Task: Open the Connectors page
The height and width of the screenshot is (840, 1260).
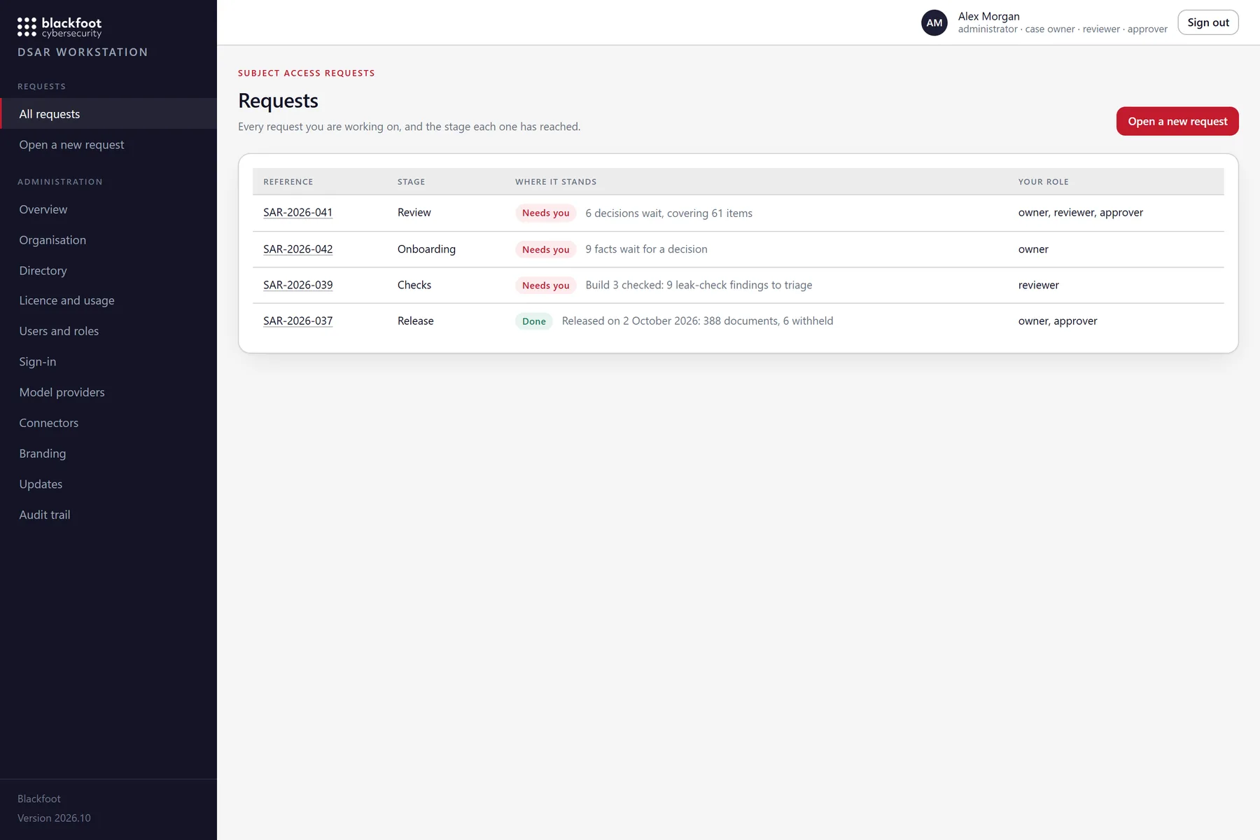Action: pos(108,423)
